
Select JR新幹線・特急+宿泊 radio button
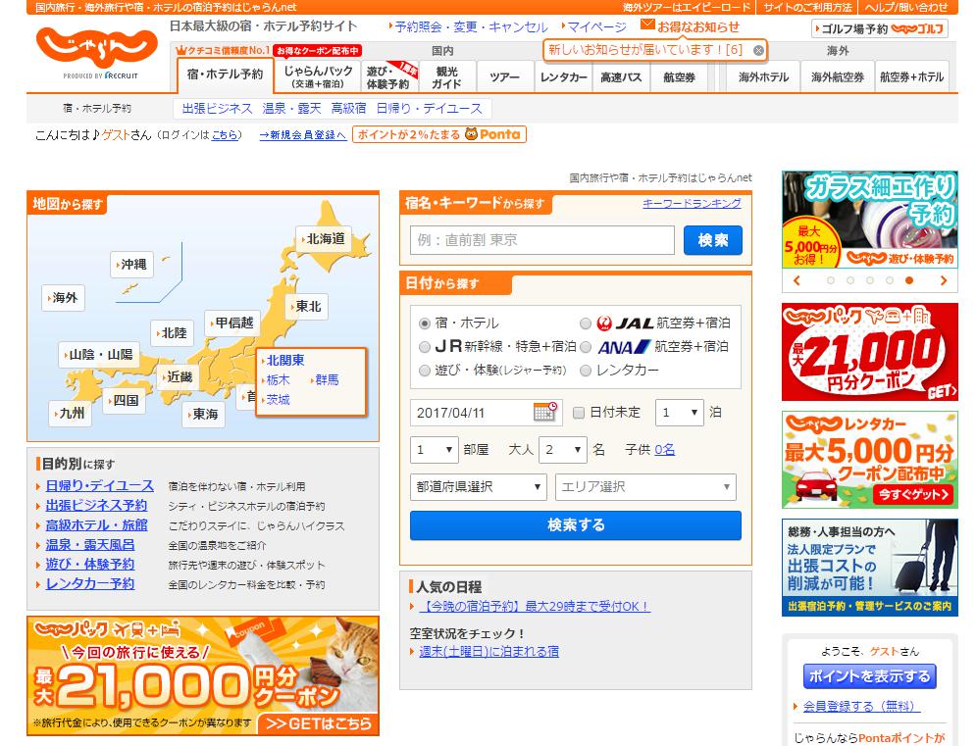[425, 347]
